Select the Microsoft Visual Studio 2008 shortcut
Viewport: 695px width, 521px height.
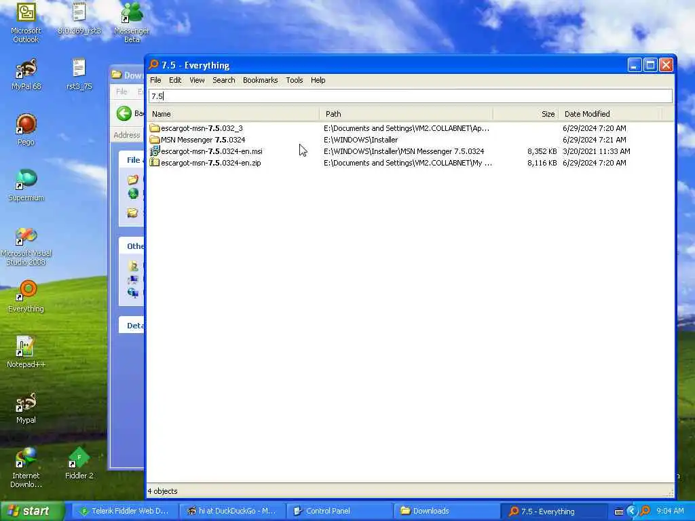(x=26, y=246)
